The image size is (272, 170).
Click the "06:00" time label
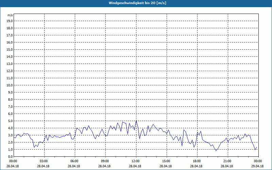pyautogui.click(x=75, y=161)
